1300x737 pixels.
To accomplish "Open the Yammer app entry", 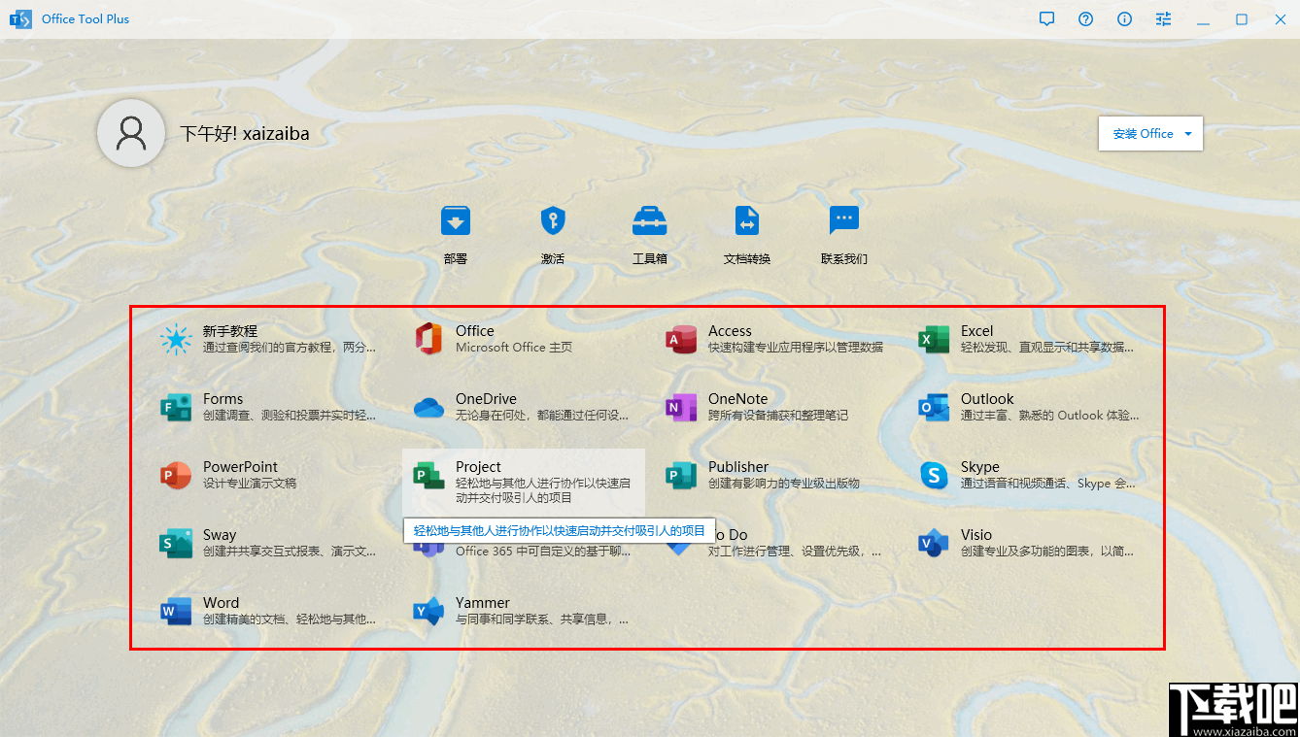I will point(481,610).
